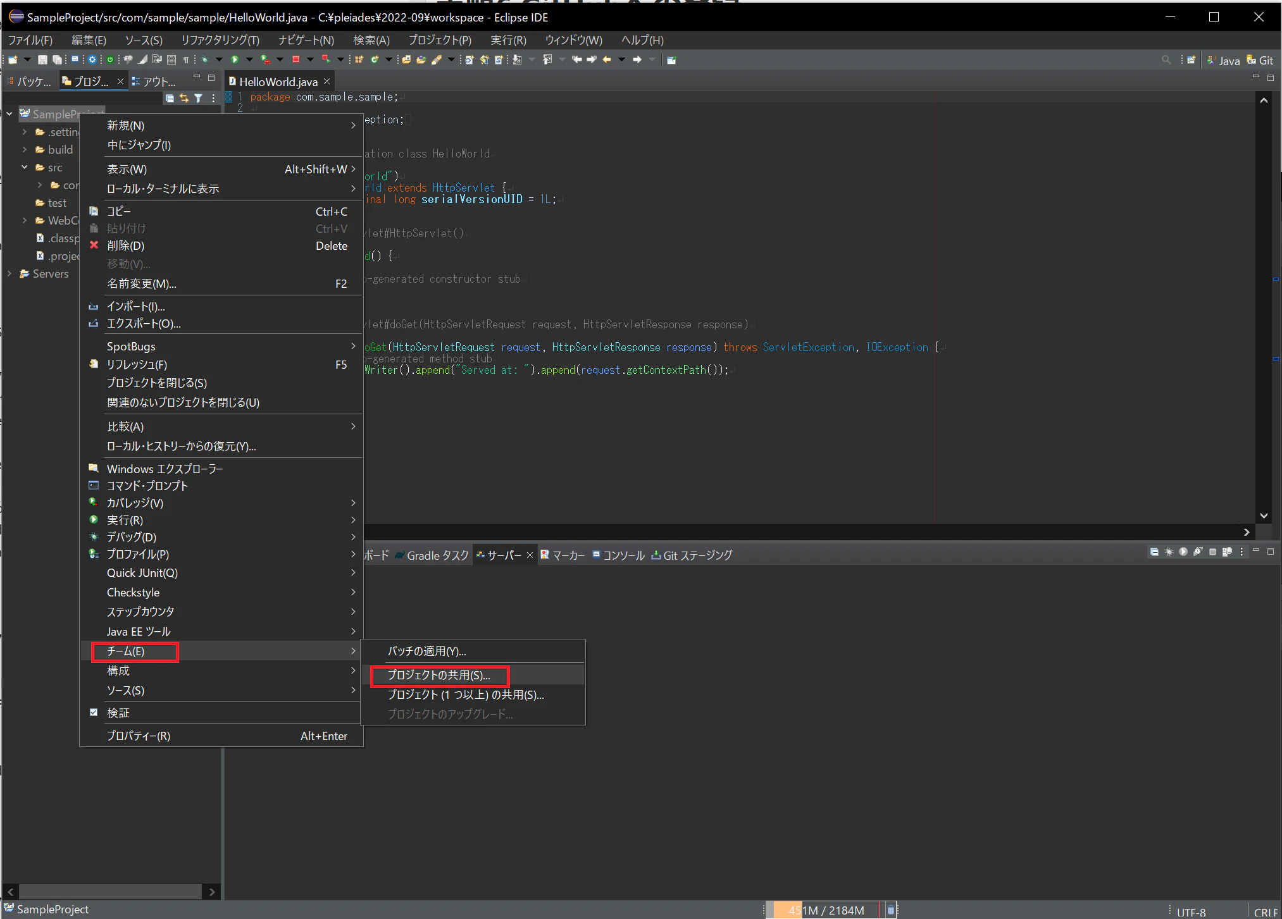The height and width of the screenshot is (919, 1282).
Task: Expand the 比較(A) submenu
Action: click(221, 426)
